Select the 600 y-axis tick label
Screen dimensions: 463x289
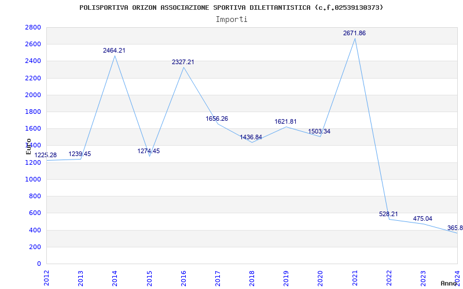(x=35, y=213)
